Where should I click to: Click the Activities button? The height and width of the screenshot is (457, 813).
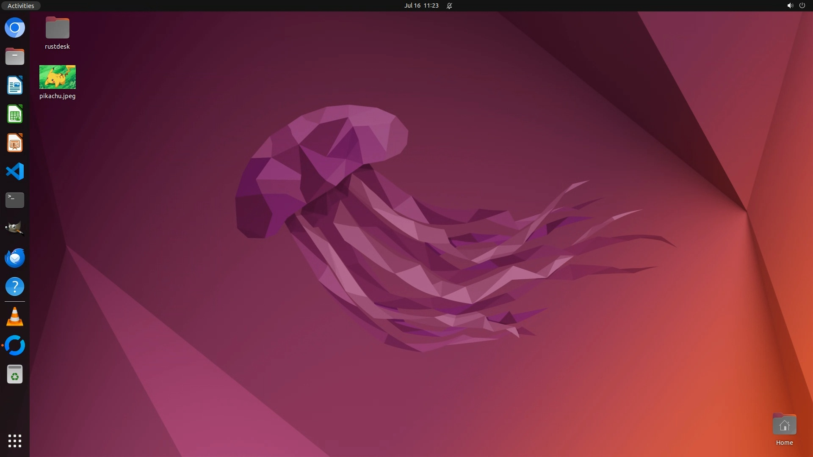(21, 6)
